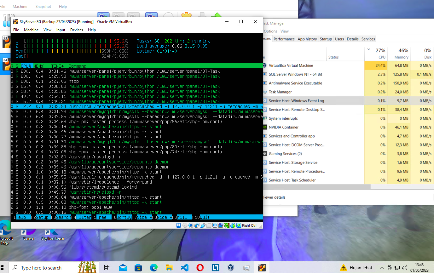Screen dimensions: 434x273
Task: Click the network adapters status icon
Action: [197, 225]
